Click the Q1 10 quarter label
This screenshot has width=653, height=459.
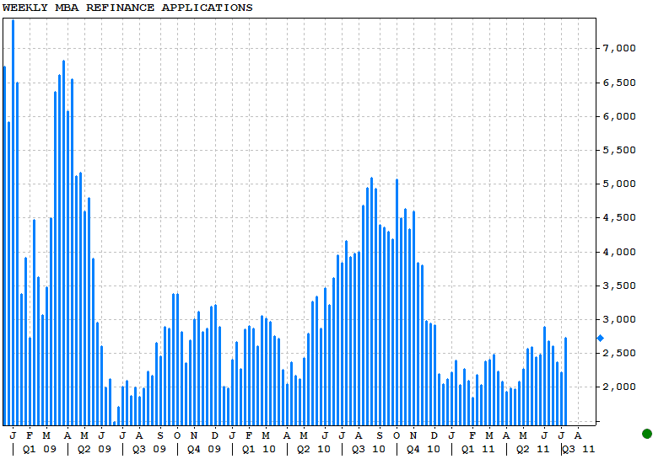(x=258, y=450)
